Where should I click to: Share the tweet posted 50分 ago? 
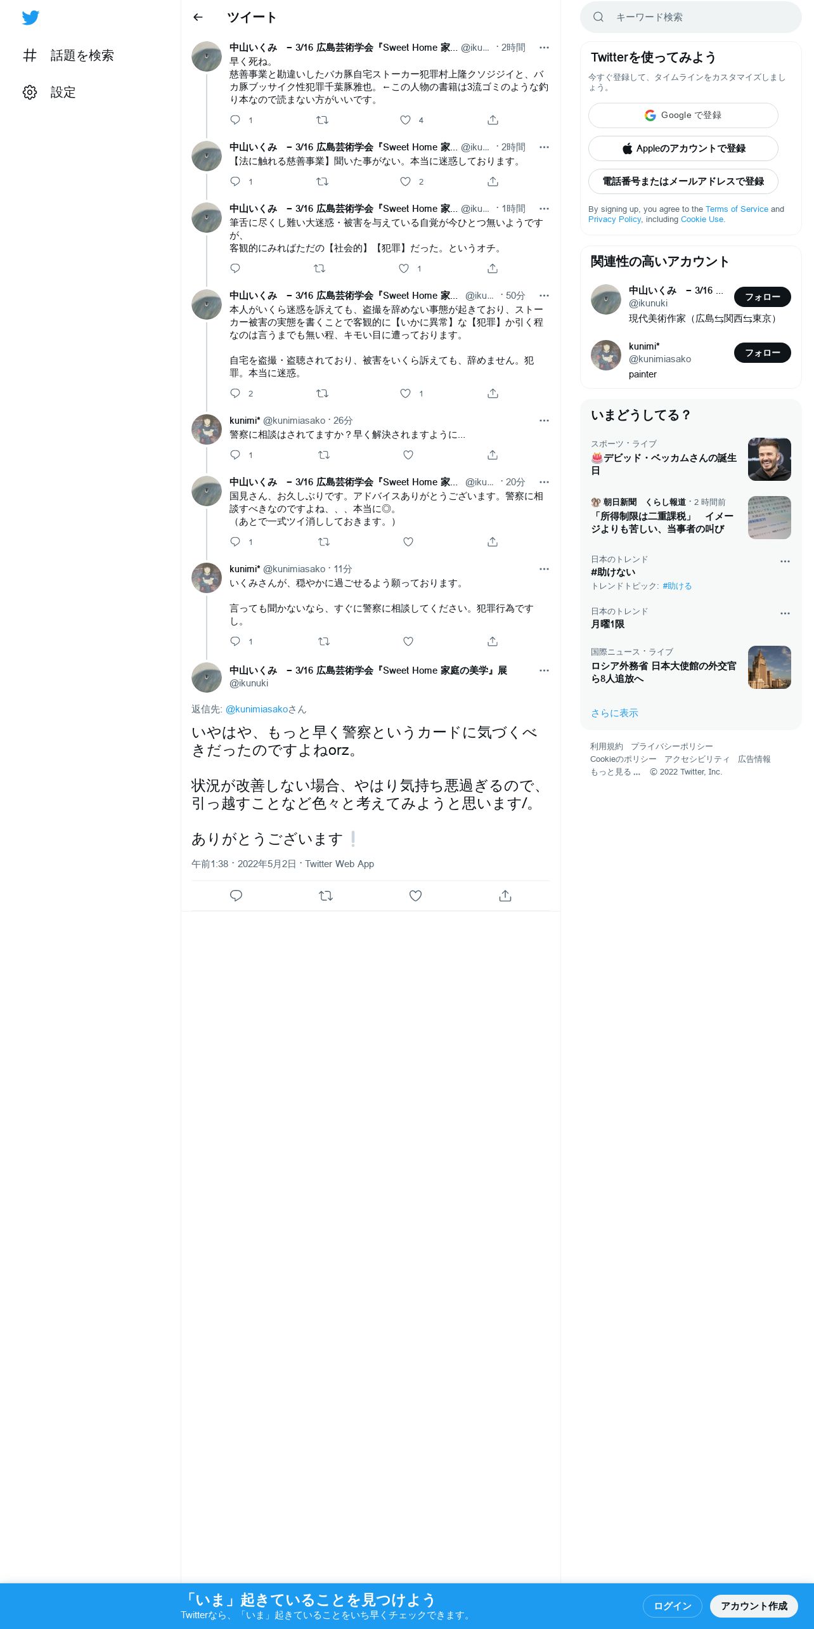[x=493, y=393]
